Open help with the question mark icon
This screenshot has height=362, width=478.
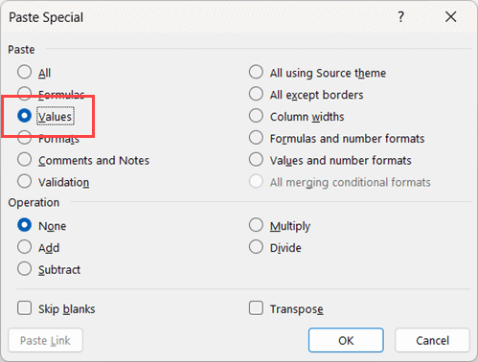click(401, 16)
